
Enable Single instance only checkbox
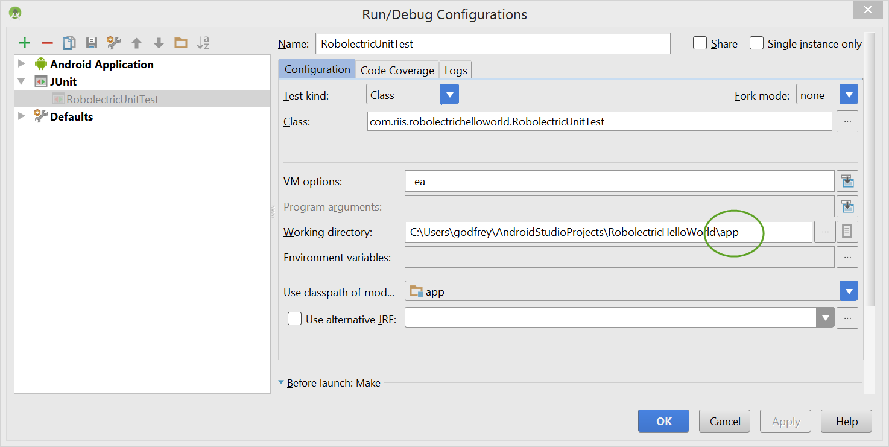click(756, 43)
